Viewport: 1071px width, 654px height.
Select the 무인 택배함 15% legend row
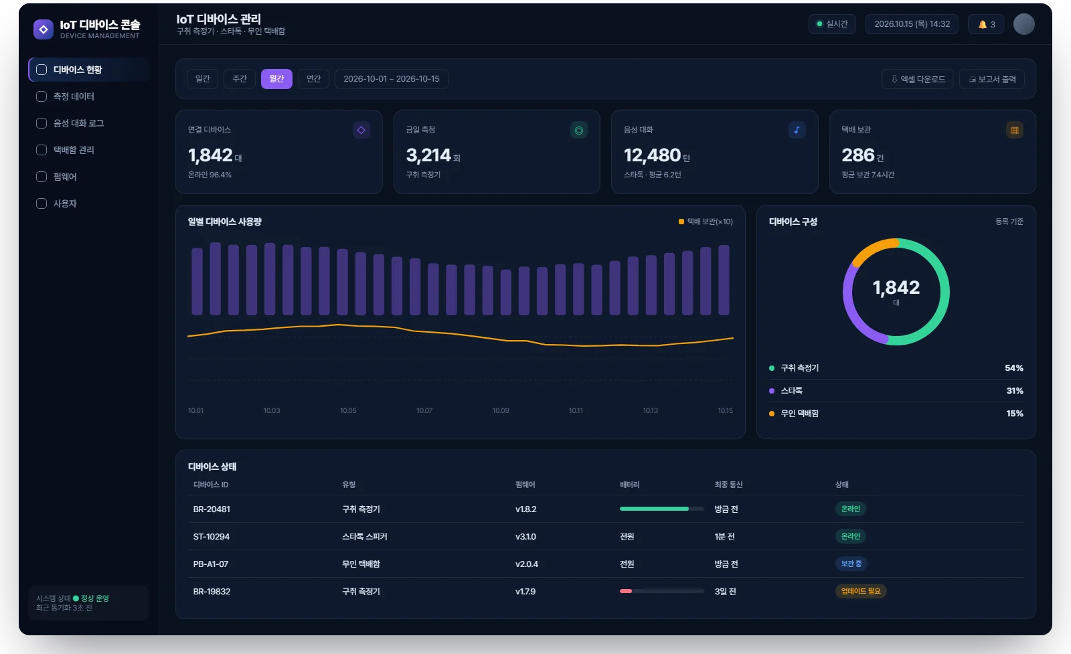(x=896, y=414)
